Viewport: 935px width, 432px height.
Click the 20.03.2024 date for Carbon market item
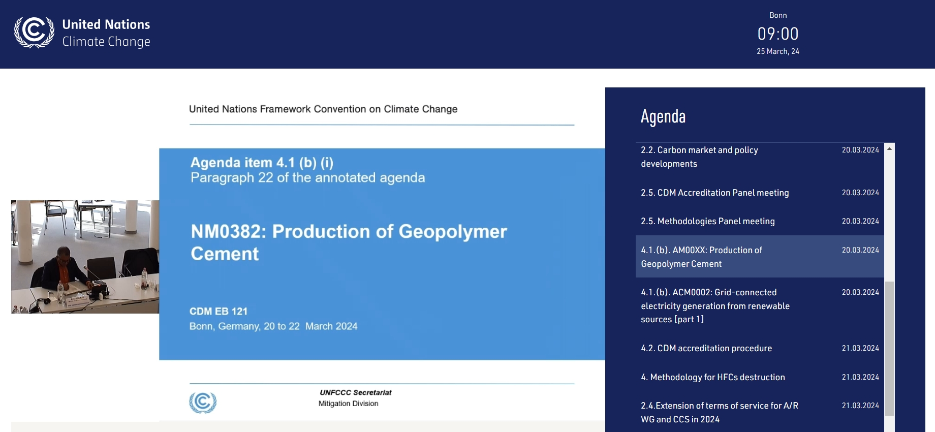coord(860,150)
